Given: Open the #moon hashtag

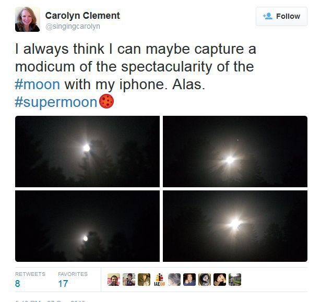Looking at the screenshot, I should [x=38, y=84].
